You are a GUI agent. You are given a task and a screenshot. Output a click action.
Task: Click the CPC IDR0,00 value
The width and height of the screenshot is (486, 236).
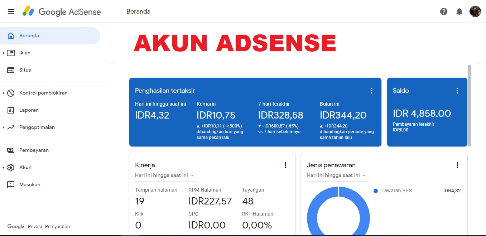click(207, 225)
